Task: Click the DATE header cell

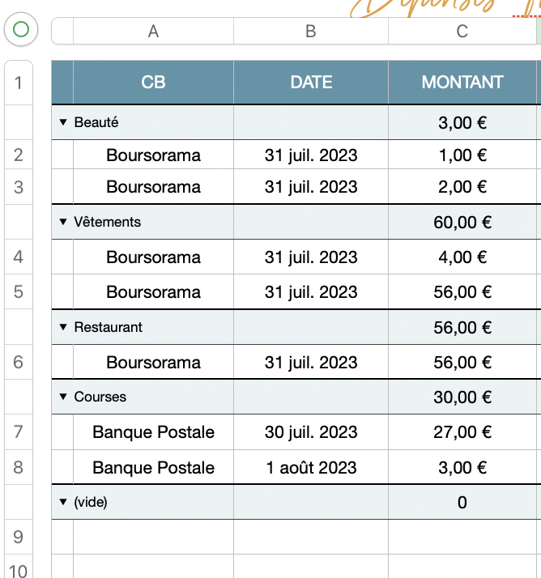Action: click(x=311, y=83)
